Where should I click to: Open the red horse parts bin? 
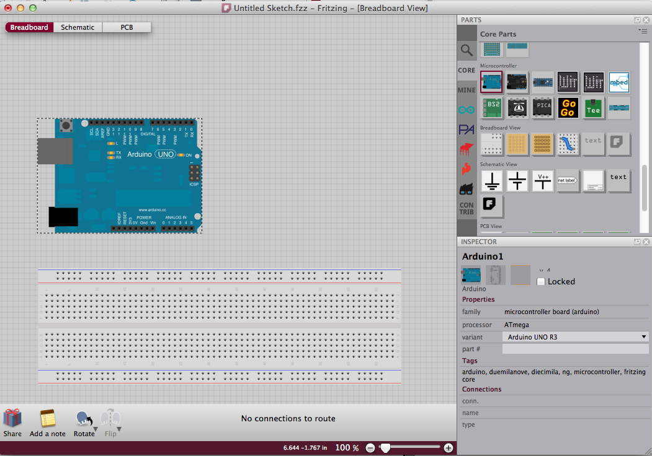[467, 149]
